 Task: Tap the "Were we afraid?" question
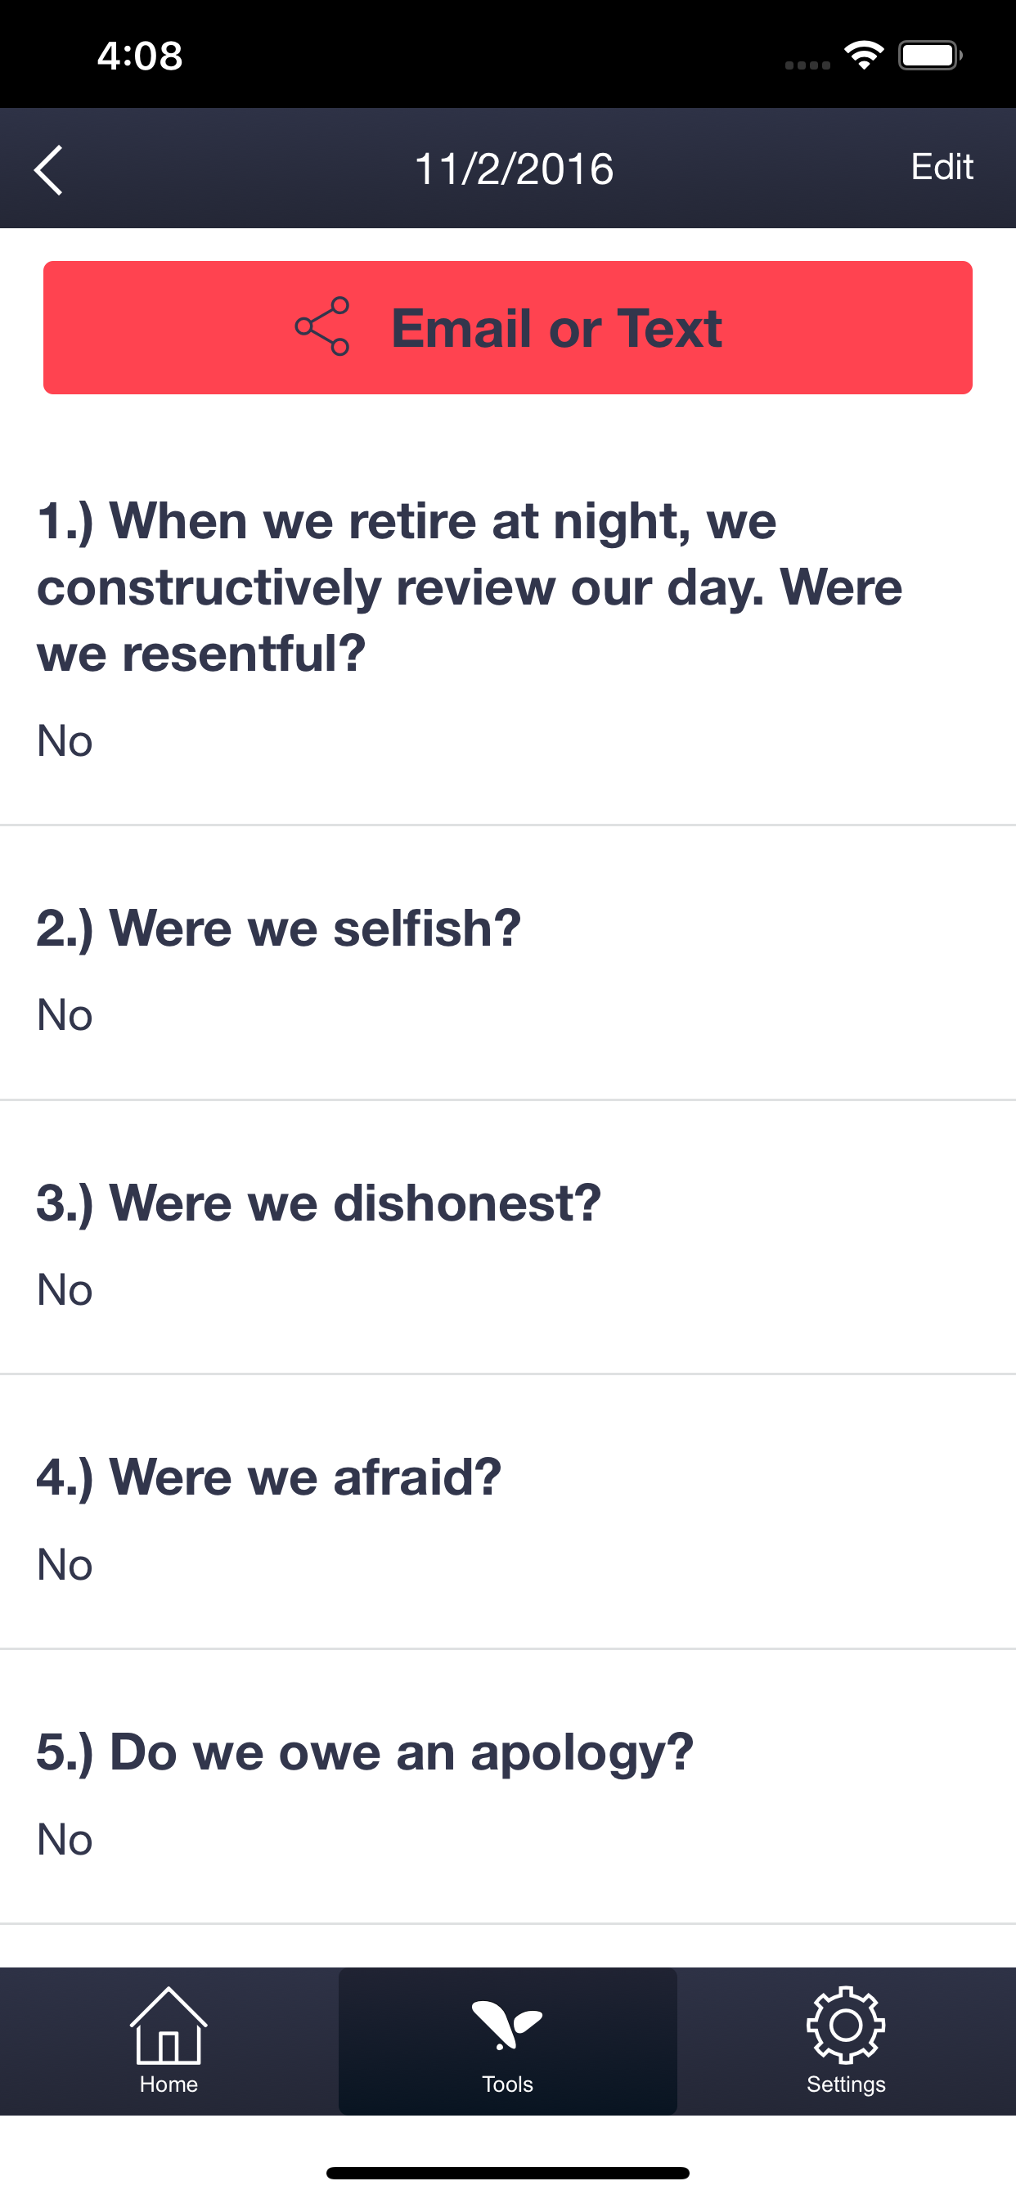(x=269, y=1477)
